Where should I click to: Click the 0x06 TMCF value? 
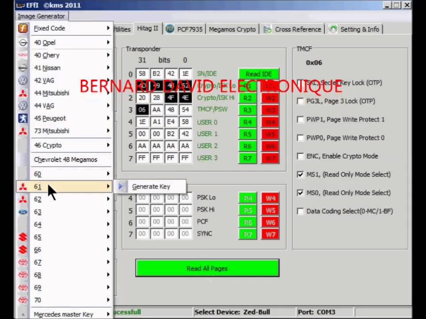click(314, 62)
